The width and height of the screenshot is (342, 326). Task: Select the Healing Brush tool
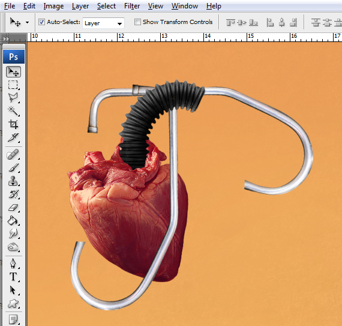coord(13,155)
